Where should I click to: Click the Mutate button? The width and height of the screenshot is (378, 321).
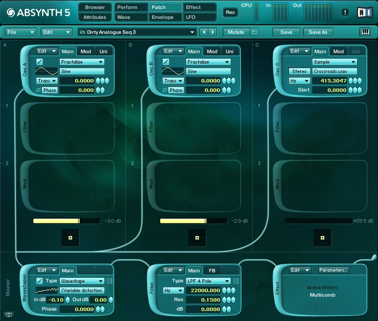click(x=236, y=32)
